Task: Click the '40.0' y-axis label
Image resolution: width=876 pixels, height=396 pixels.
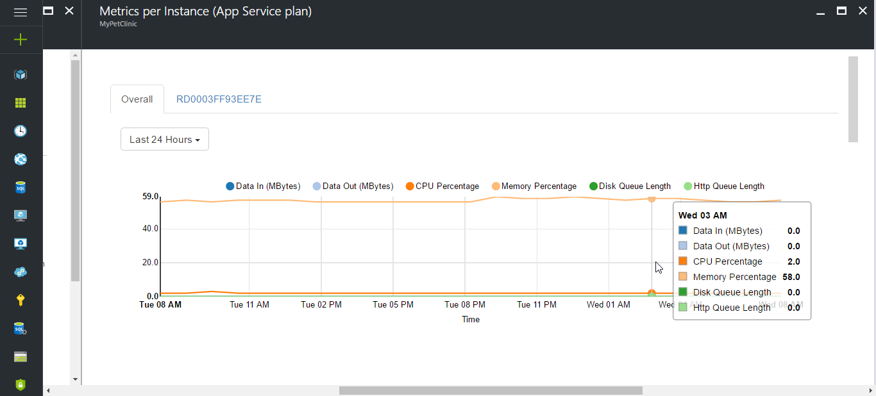Action: click(151, 229)
